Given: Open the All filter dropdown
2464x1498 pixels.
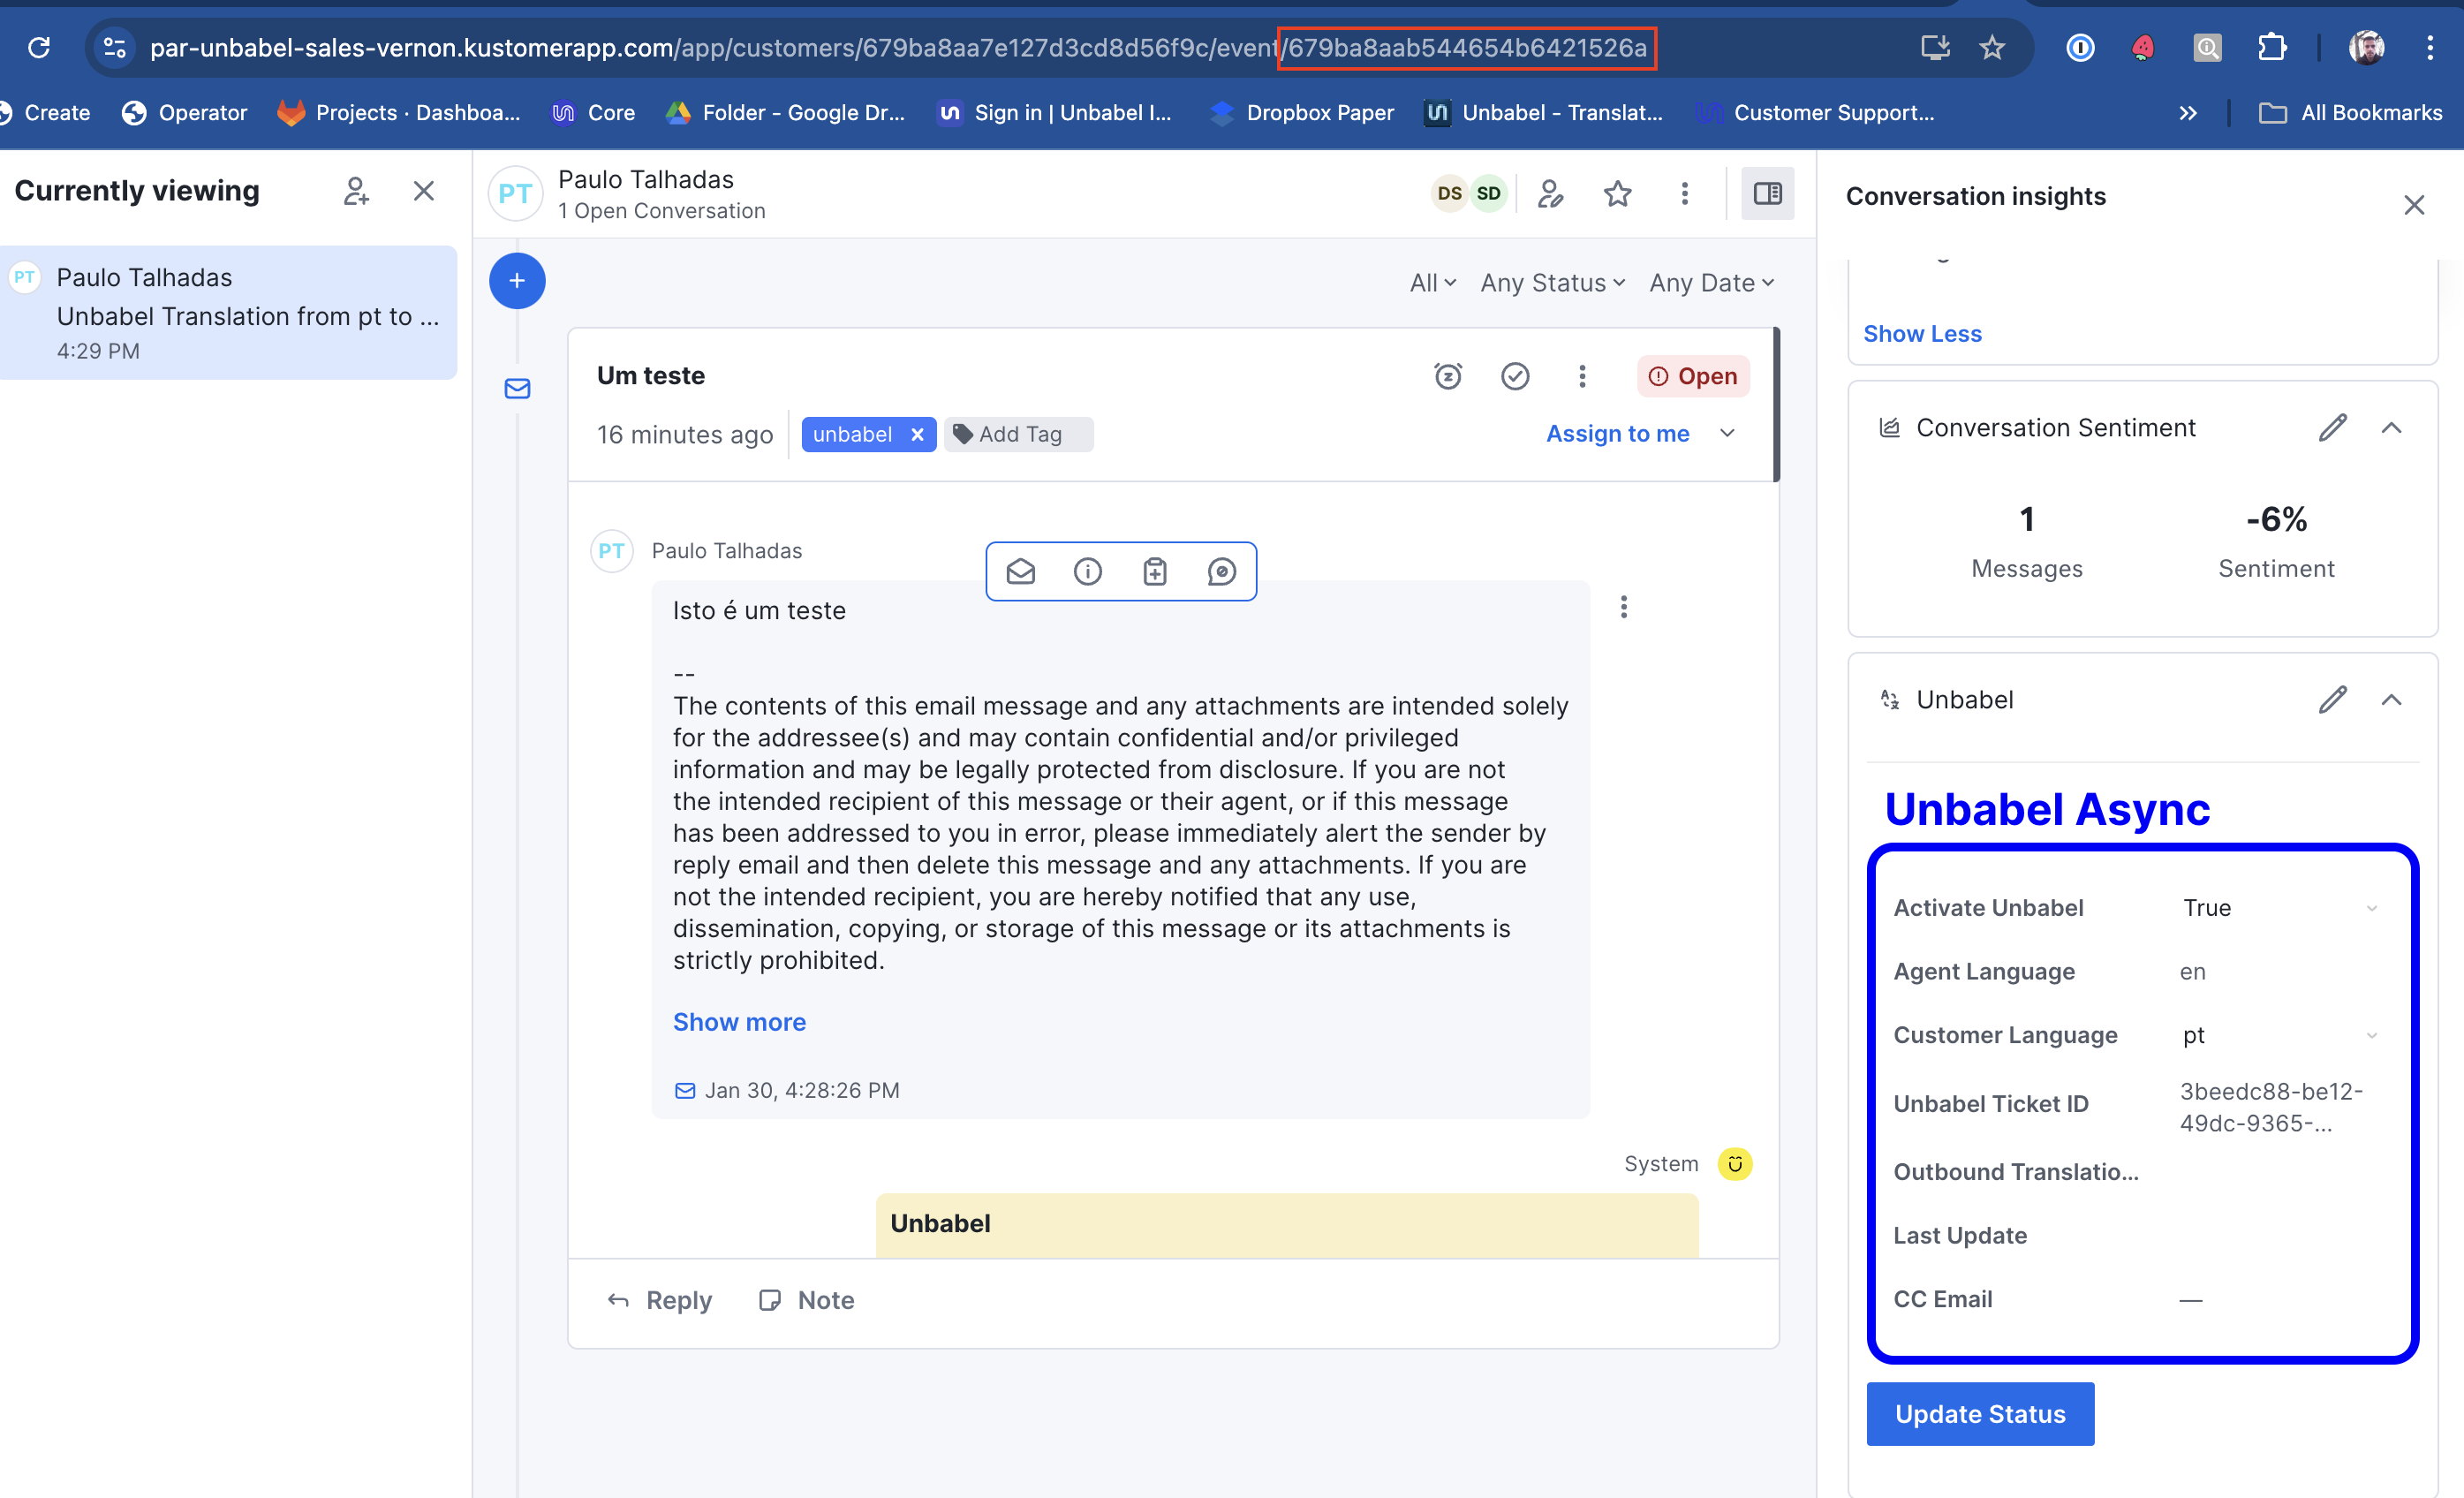Looking at the screenshot, I should click(x=1433, y=283).
